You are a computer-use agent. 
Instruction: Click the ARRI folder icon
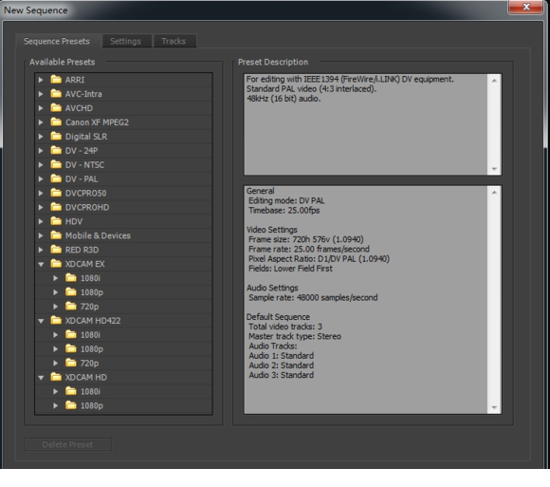coord(56,80)
